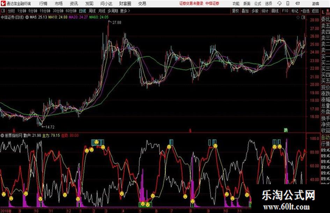Click the smiley marker inside striped cyan box

point(96,142)
